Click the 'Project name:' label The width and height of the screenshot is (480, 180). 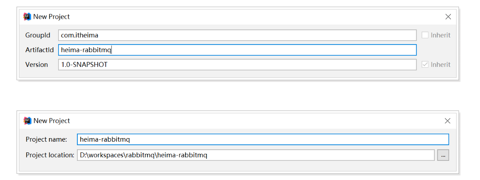pyautogui.click(x=47, y=139)
